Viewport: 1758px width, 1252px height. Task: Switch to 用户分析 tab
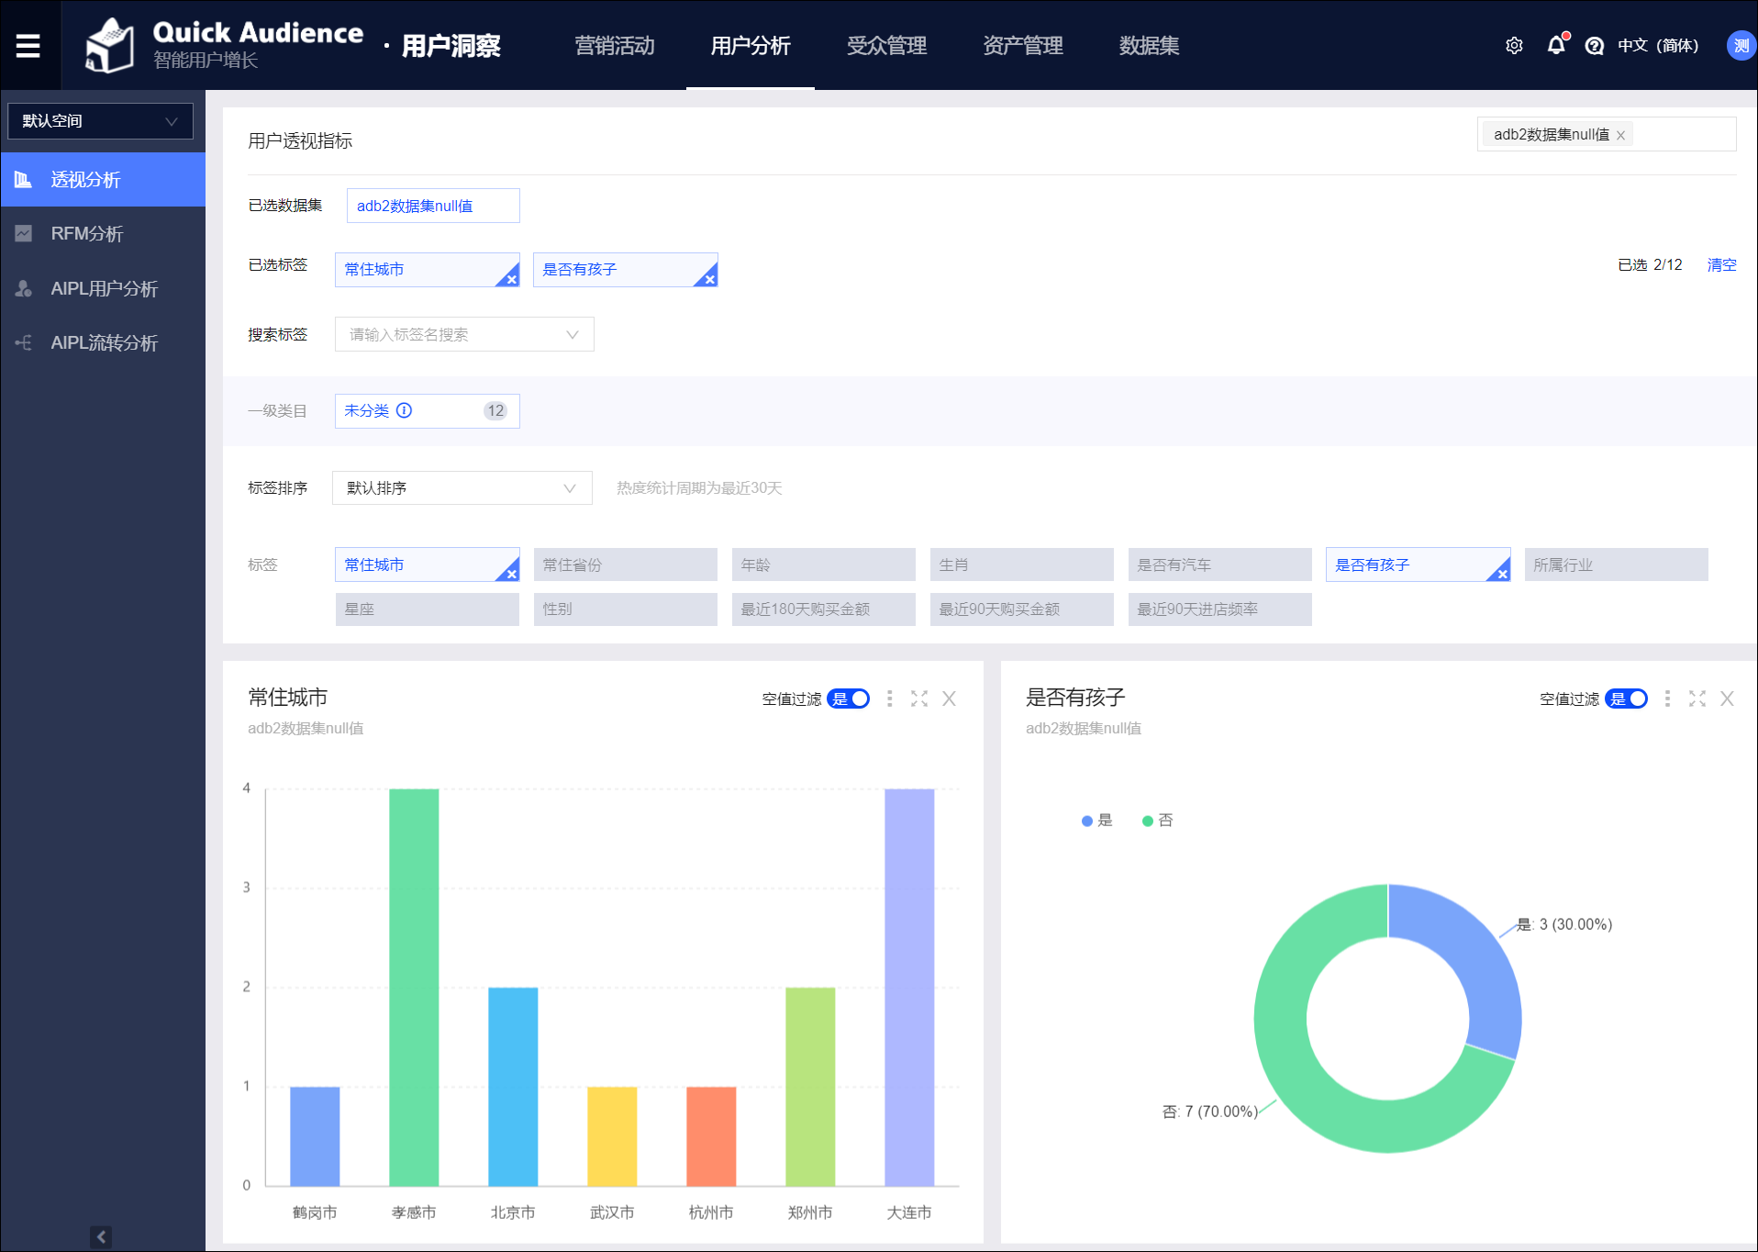[751, 45]
